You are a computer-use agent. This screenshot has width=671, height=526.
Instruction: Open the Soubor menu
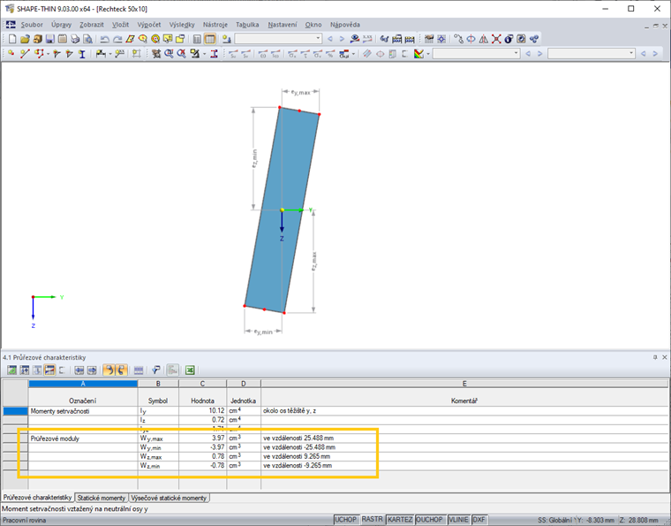point(32,25)
